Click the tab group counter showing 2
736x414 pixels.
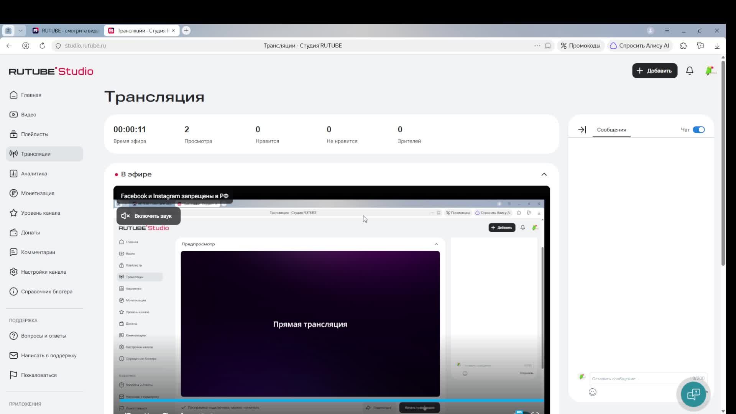(x=8, y=31)
